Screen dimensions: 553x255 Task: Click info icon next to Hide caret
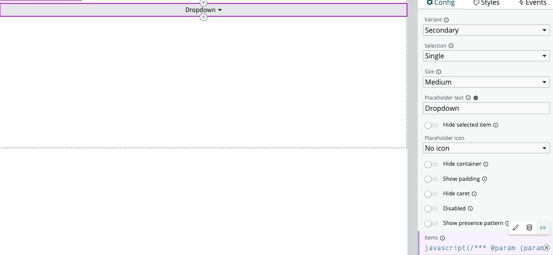474,194
